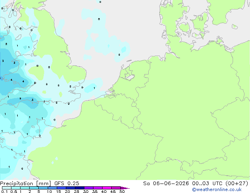Viewport: 250px width, 193px height.
Task: Click the '5' legend scale label
Action: [x=39, y=191]
